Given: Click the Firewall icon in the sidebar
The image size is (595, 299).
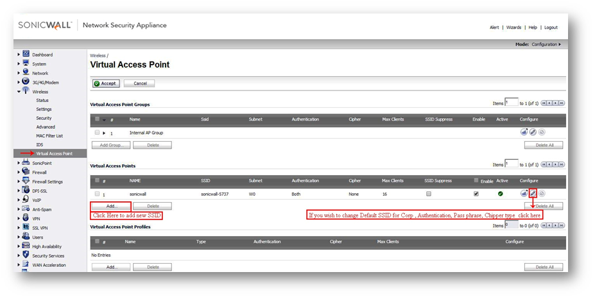Looking at the screenshot, I should (26, 171).
